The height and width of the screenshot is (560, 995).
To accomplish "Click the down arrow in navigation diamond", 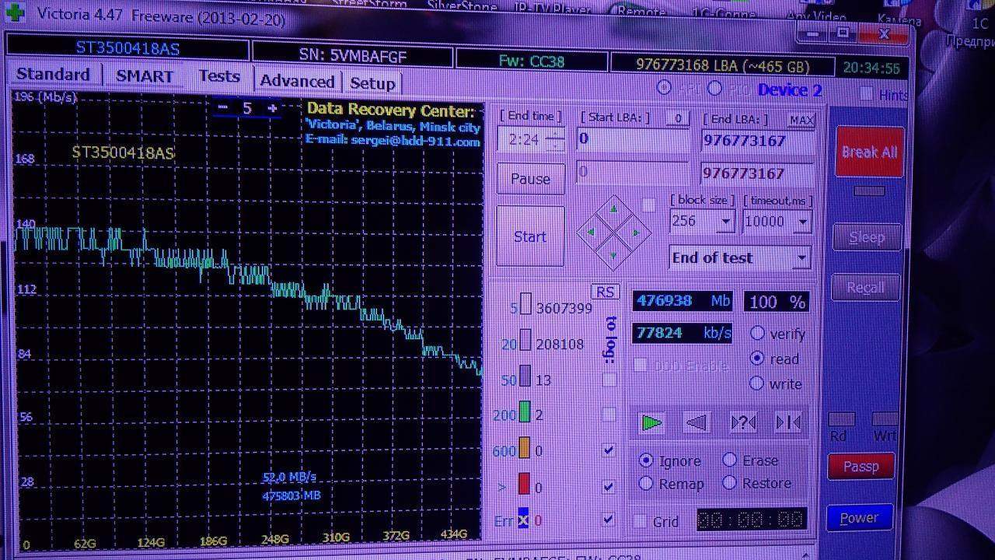I will tap(613, 255).
